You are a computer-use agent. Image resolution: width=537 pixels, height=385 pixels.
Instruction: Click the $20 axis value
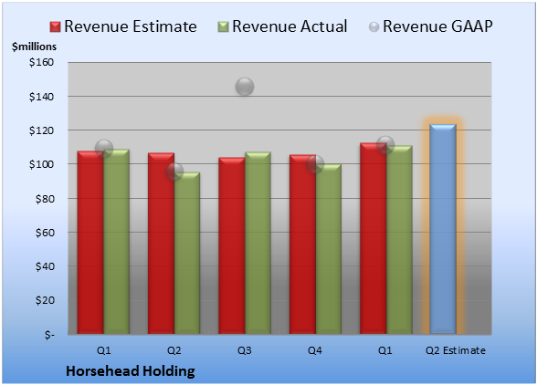click(45, 300)
